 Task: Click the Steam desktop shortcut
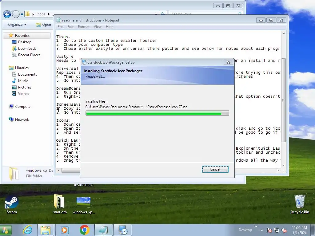pos(12,205)
